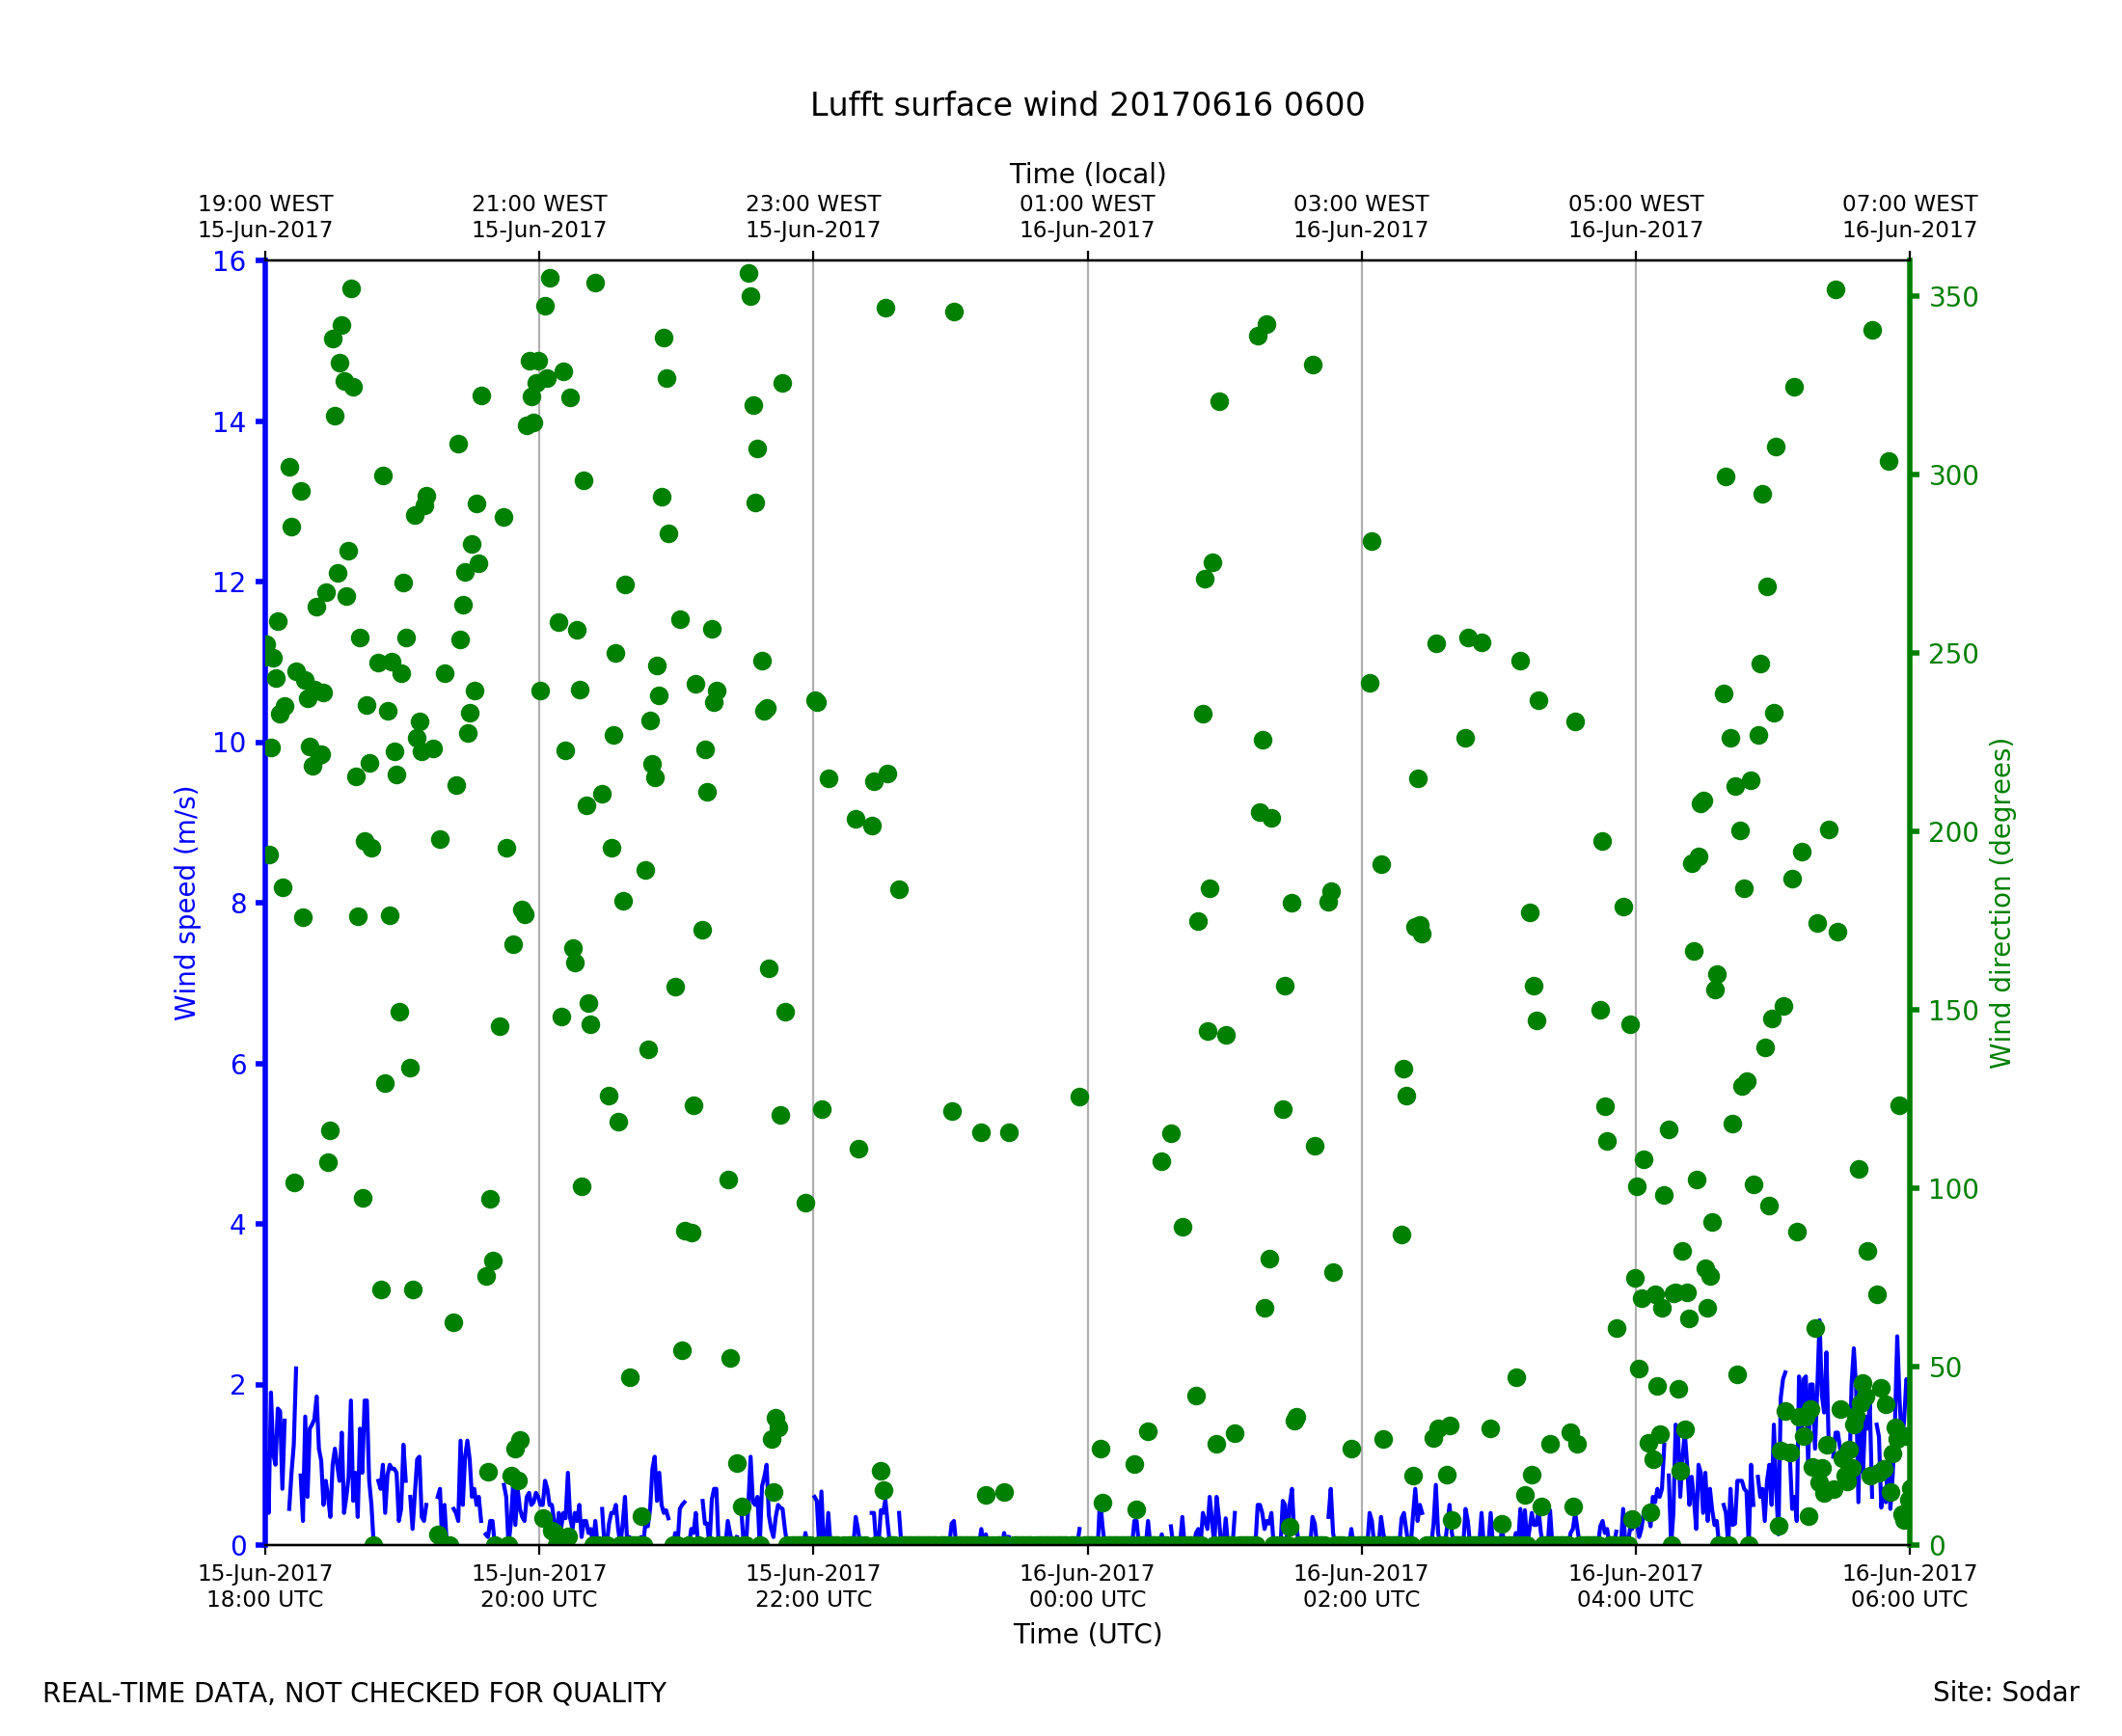Click the 'REAL-TIME DATA, NOT CHECKED FOR QUALITY' notice
The height and width of the screenshot is (1736, 2122).
click(x=354, y=1694)
